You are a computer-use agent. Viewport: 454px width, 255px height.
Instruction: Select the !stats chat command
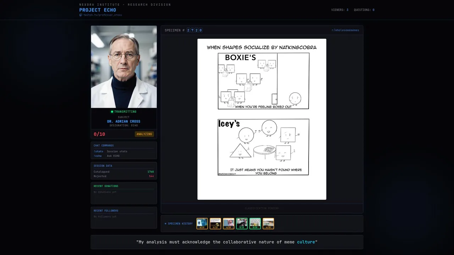click(x=98, y=152)
